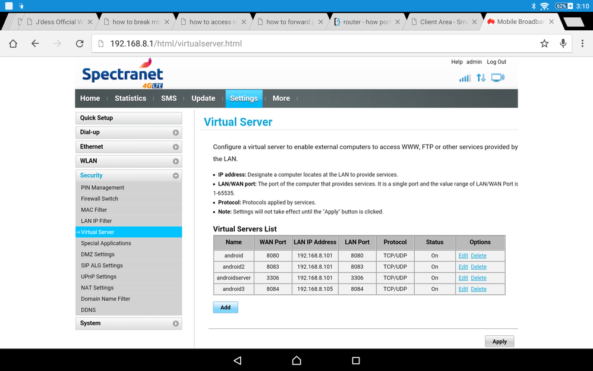Click Edit link for androidserver row
Viewport: 593px width, 371px height.
tap(463, 278)
